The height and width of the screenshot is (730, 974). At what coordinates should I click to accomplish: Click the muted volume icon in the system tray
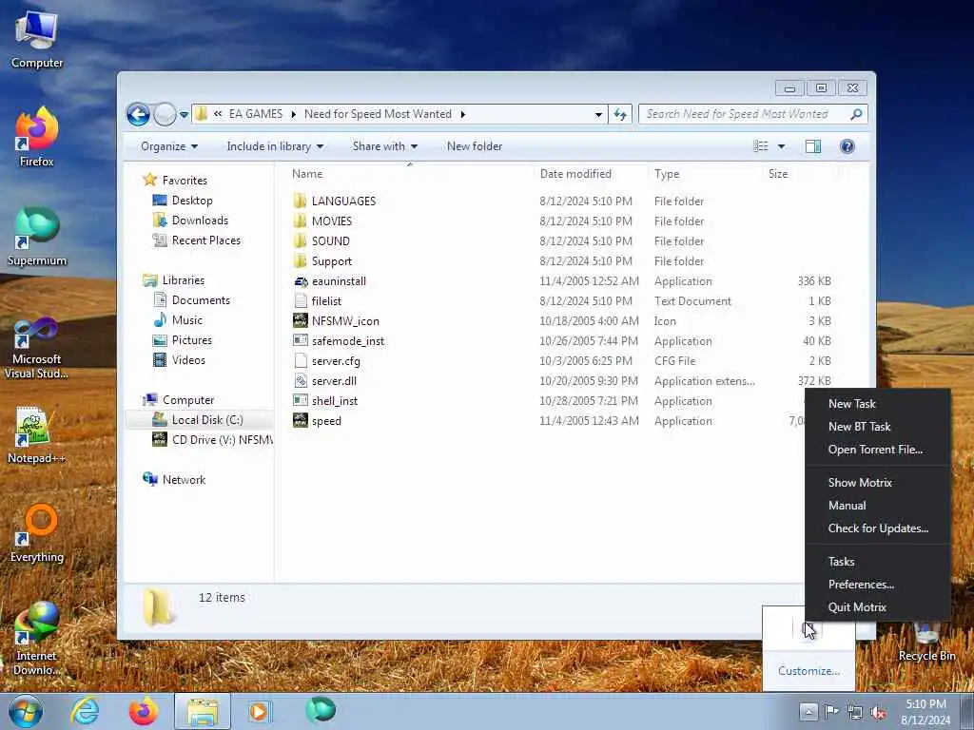(x=878, y=713)
